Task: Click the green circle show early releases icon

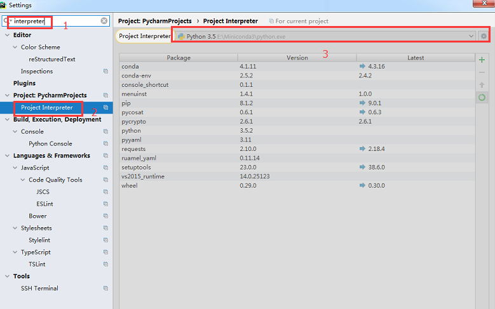Action: click(482, 98)
